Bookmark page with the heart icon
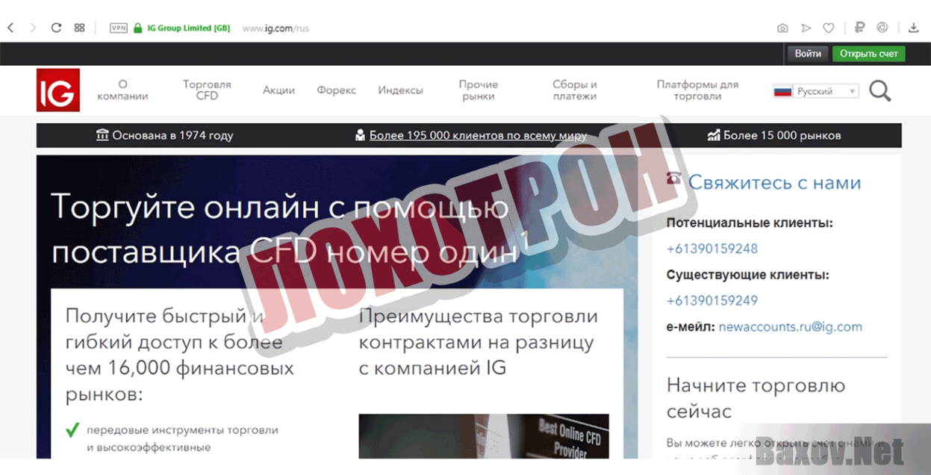This screenshot has width=931, height=475. (828, 28)
